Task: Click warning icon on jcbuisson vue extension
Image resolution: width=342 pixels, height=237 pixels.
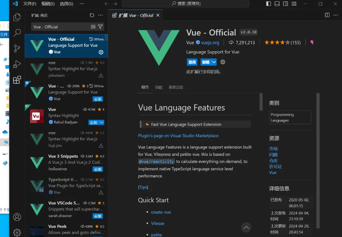Action: 101,76
